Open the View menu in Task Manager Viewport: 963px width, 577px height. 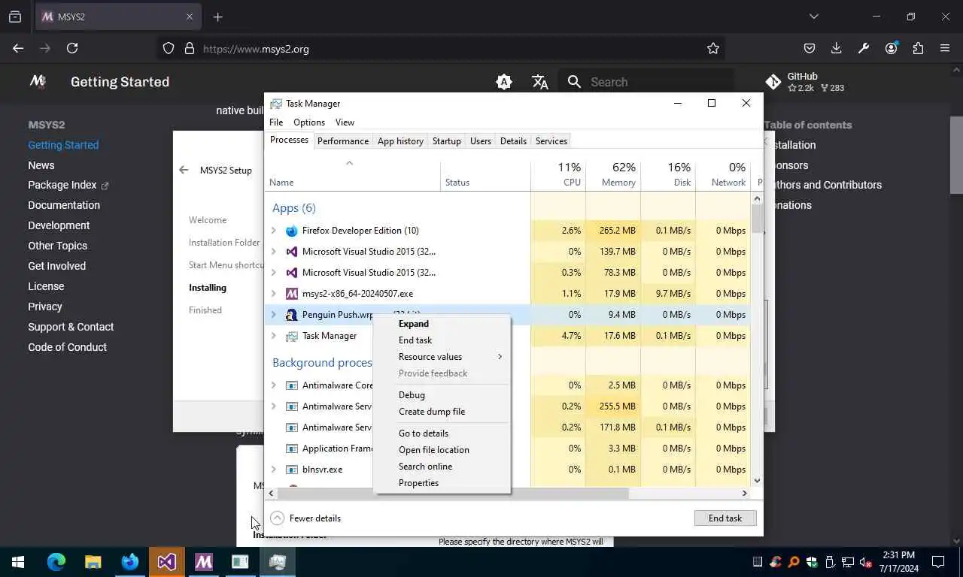coord(345,122)
